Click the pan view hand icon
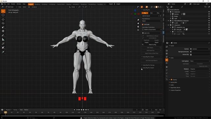Screen dimensions: 211x119 (x=138, y=23)
